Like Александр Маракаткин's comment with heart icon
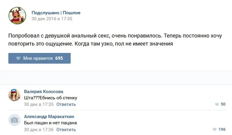The image size is (232, 135). 215,130
